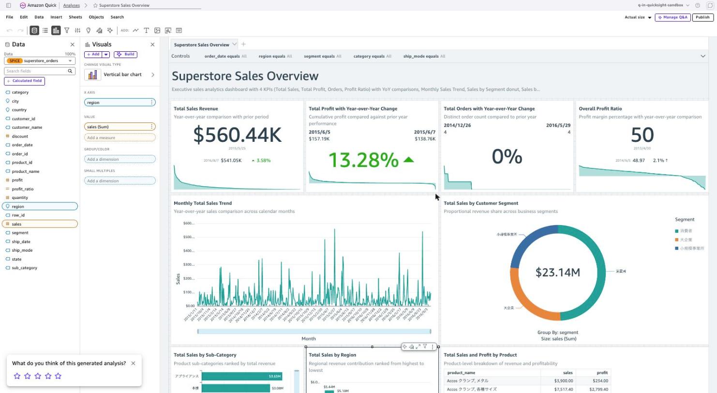Open the Objects menu
The image size is (717, 393).
[96, 17]
